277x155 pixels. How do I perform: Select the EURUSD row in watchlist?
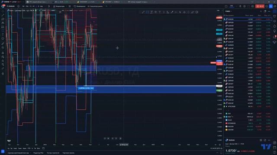[x=248, y=19]
